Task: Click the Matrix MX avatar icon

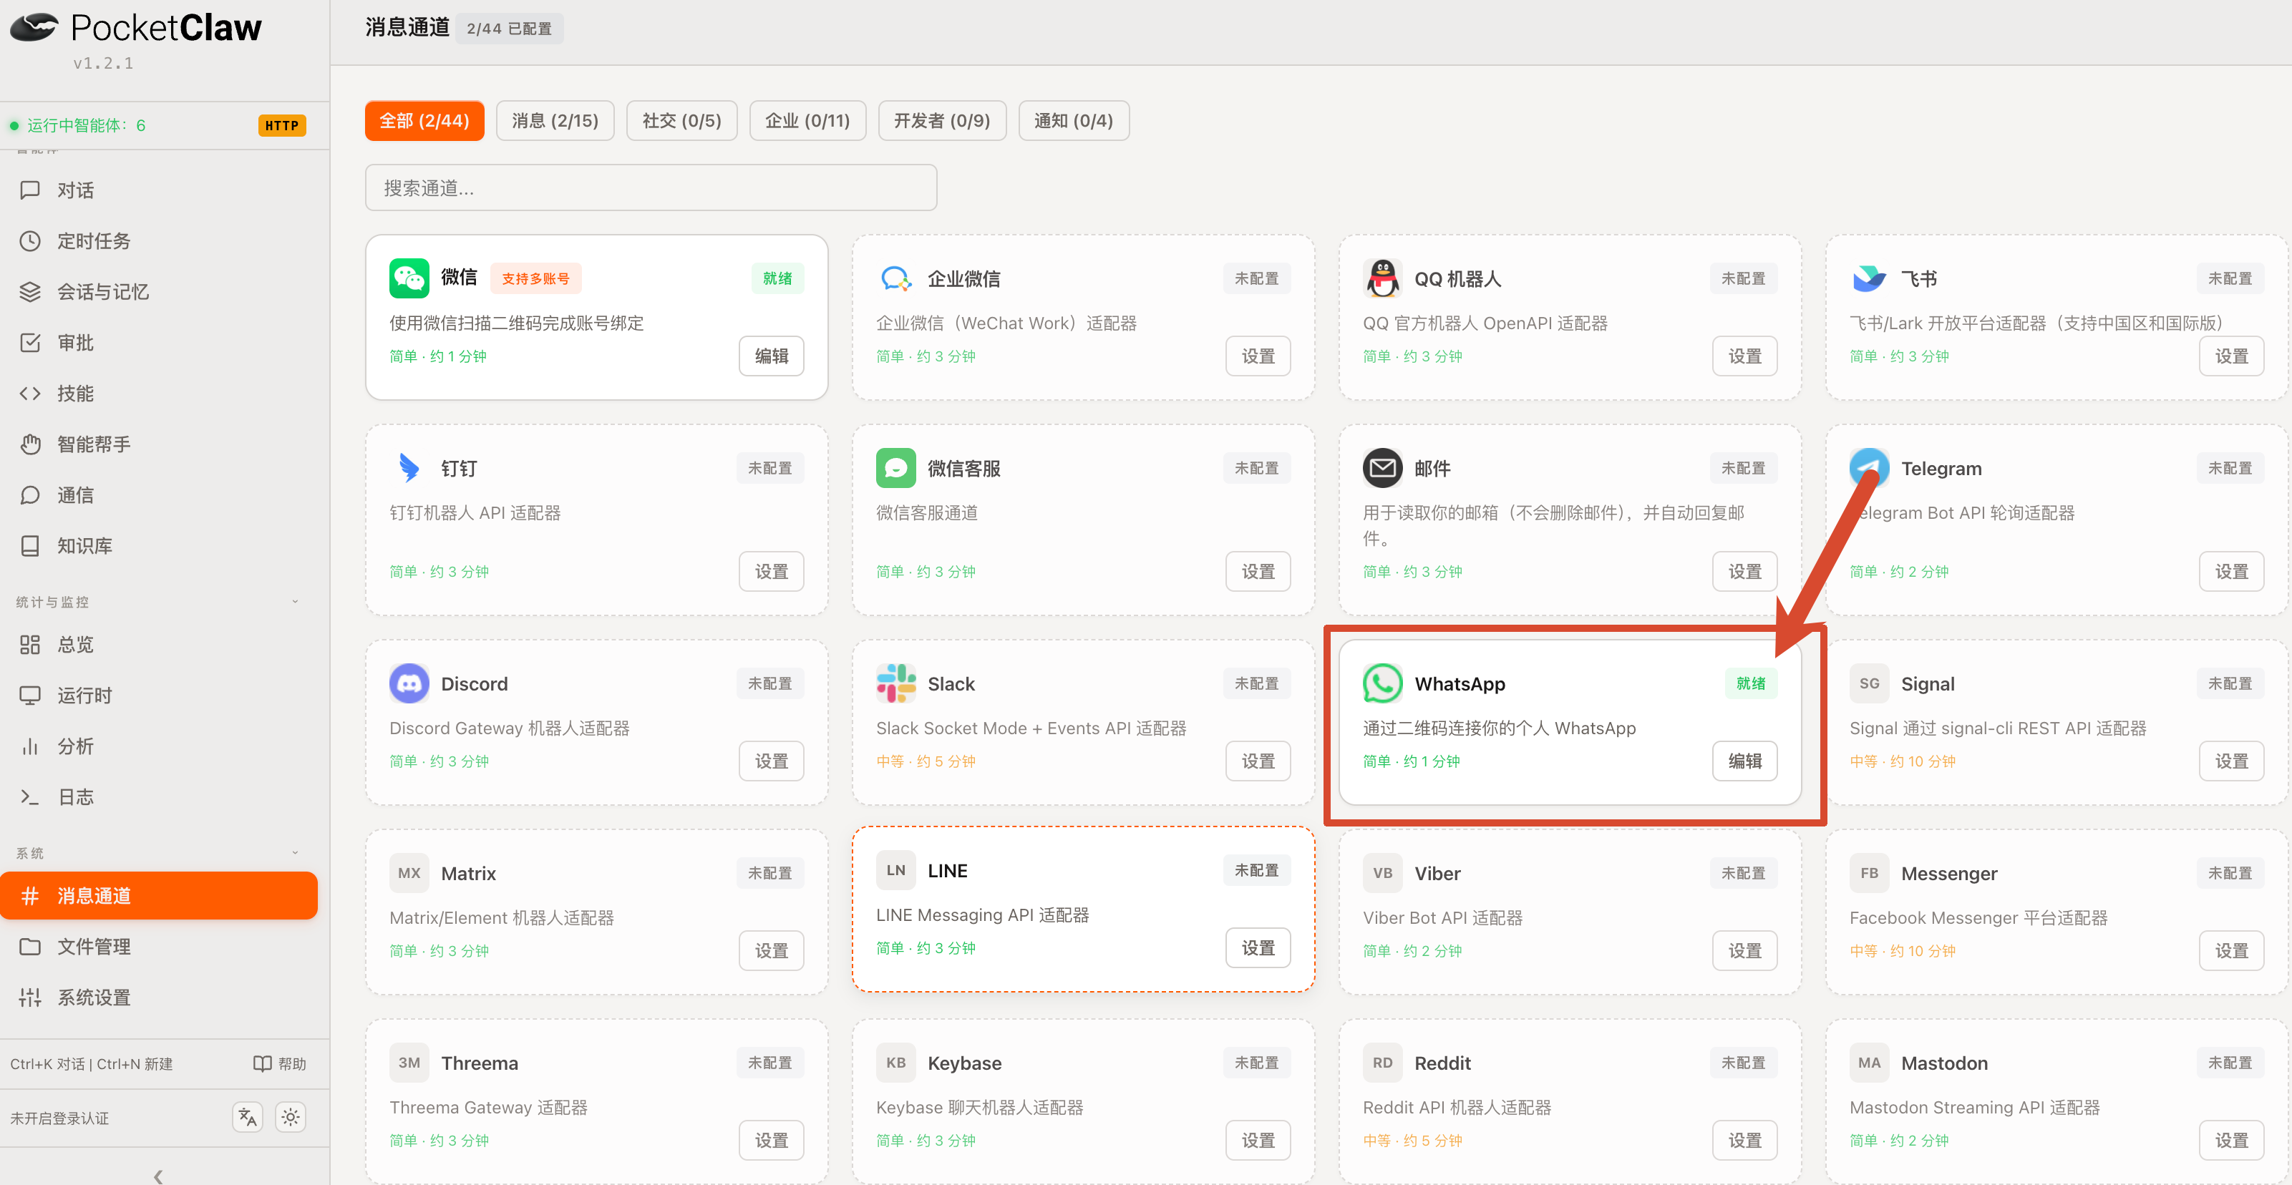Action: pos(409,873)
